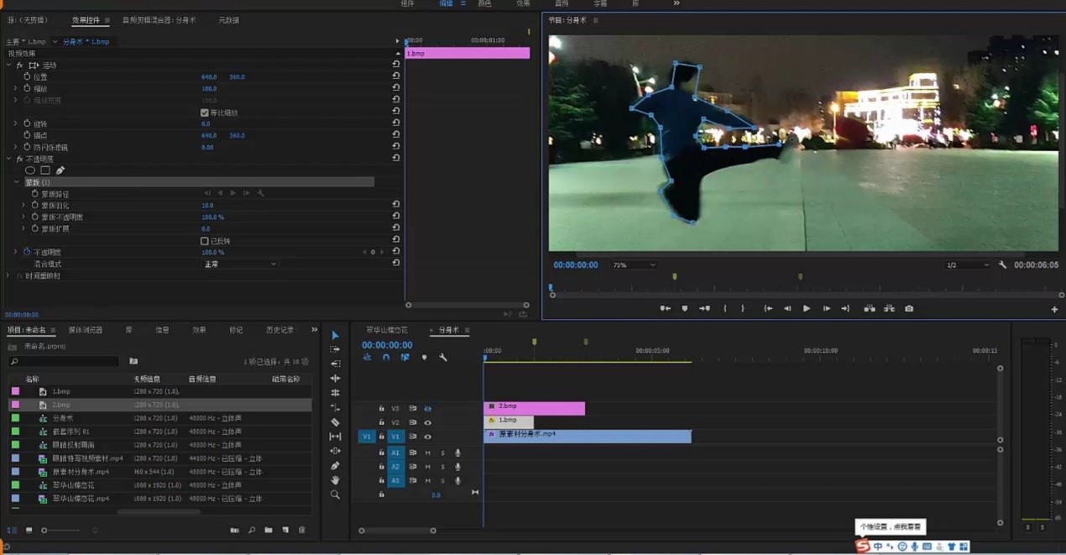Open the 75% zoom level dropdown
The width and height of the screenshot is (1066, 555).
tap(634, 265)
